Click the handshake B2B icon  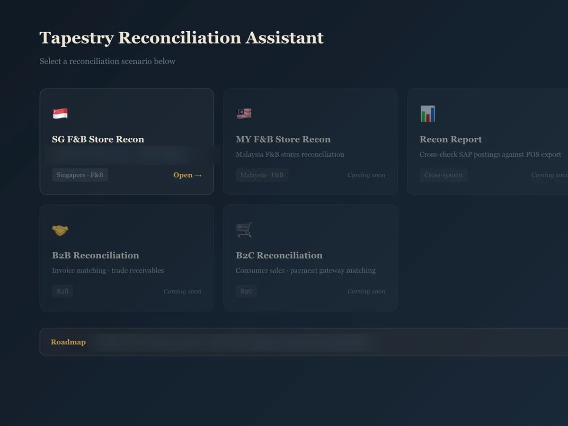coord(60,231)
